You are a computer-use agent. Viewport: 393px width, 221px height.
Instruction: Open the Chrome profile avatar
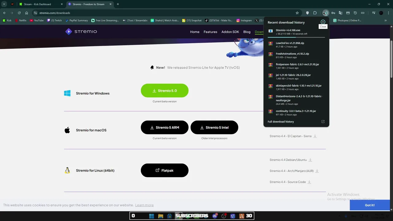click(x=381, y=13)
